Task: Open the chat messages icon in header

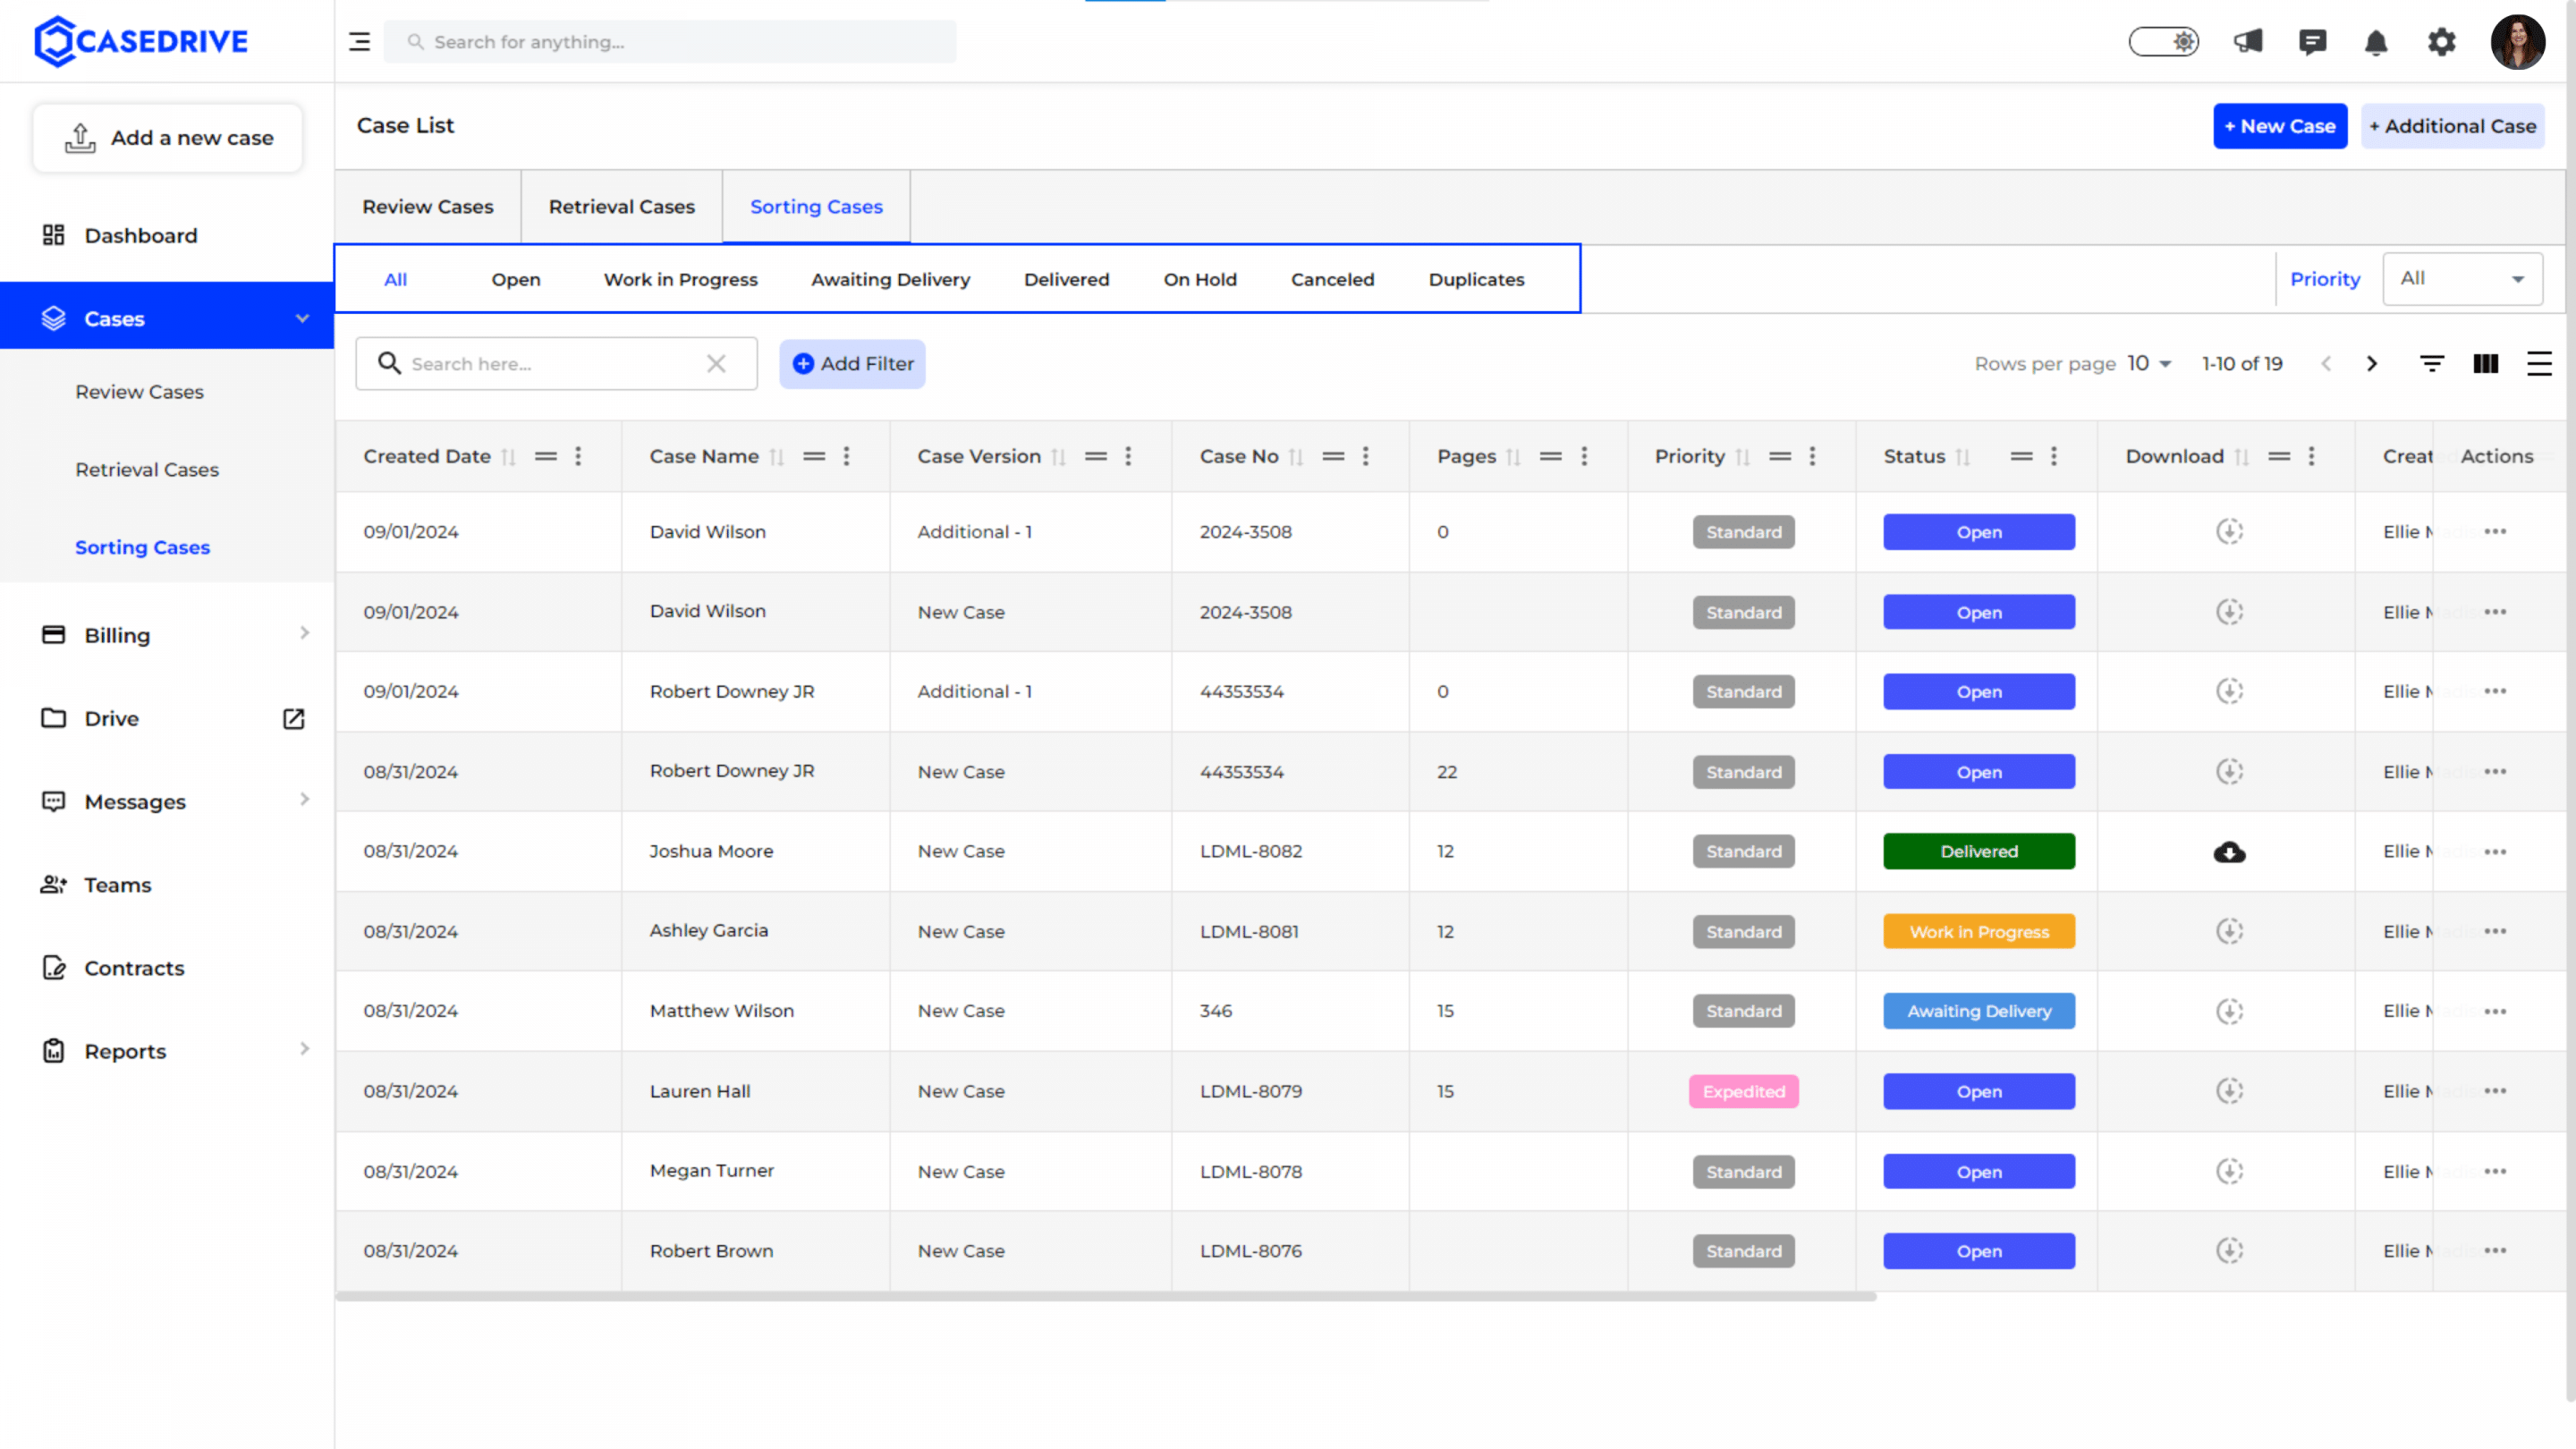Action: (2312, 42)
